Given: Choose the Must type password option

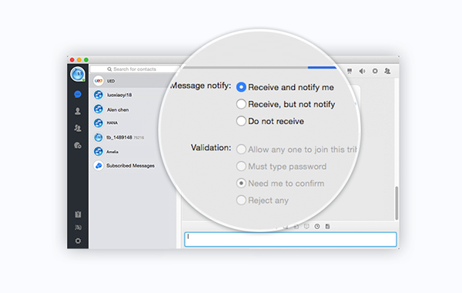Looking at the screenshot, I should point(281,167).
